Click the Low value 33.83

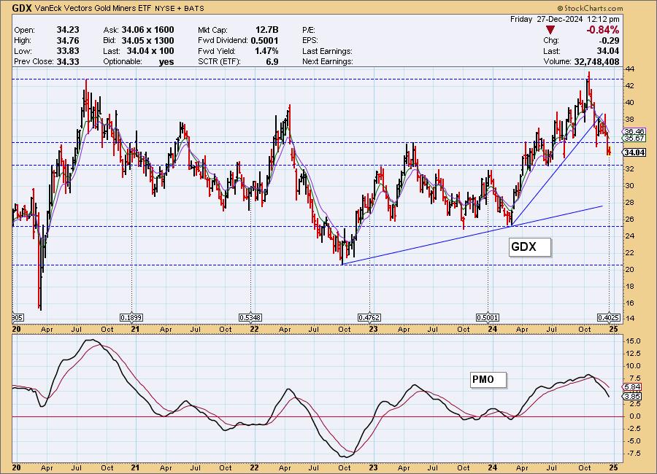(x=68, y=50)
